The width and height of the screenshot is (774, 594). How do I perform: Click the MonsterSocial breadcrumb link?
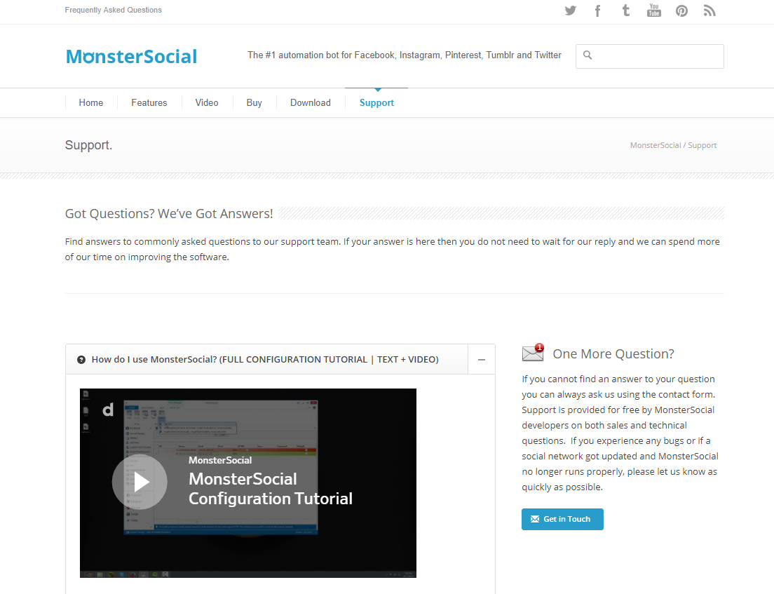[x=655, y=145]
